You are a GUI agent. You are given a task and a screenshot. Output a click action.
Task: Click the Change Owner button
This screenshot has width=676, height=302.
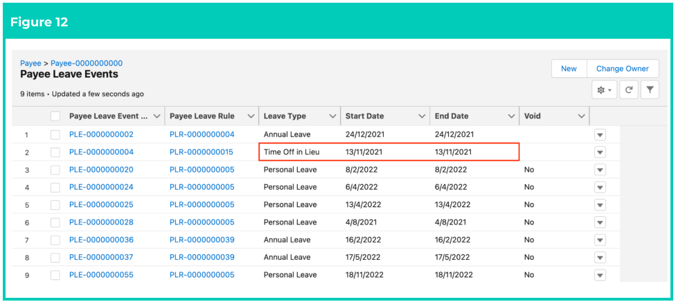click(x=622, y=69)
